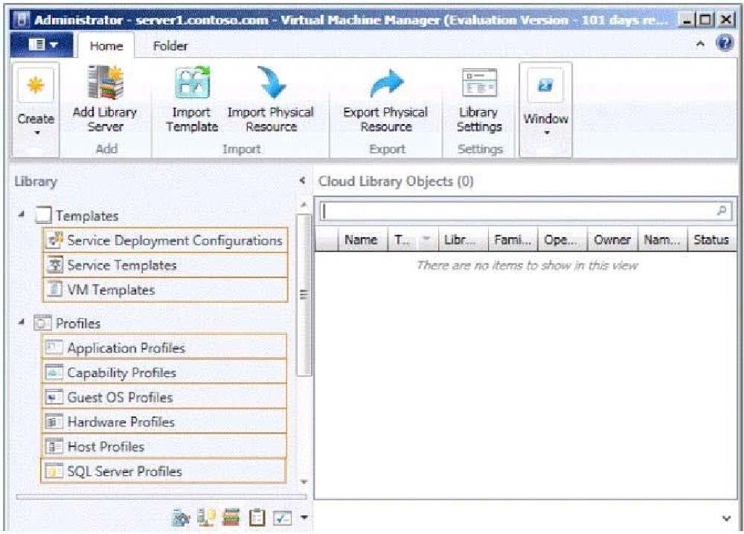The height and width of the screenshot is (534, 744).
Task: Select Host Profiles node
Action: 164,446
